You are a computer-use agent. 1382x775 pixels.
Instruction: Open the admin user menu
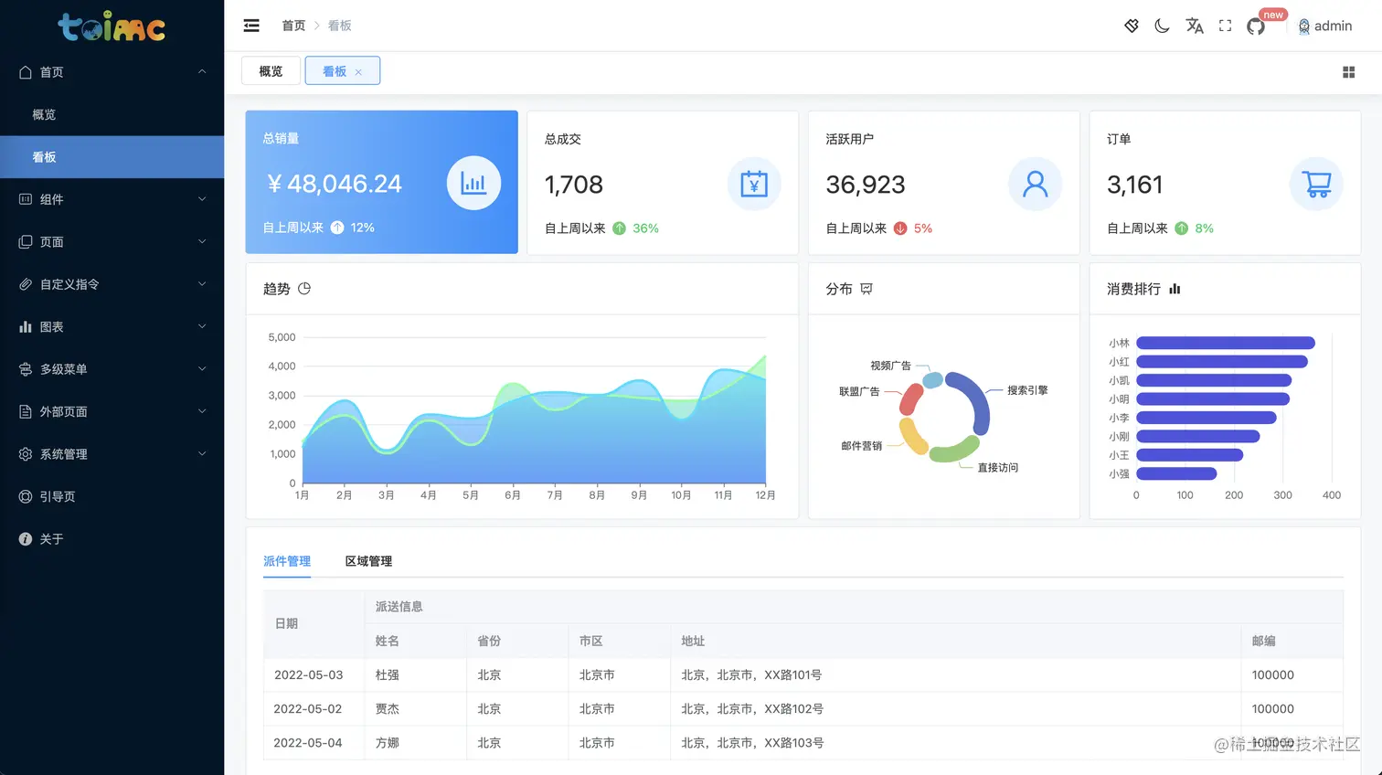(x=1324, y=26)
